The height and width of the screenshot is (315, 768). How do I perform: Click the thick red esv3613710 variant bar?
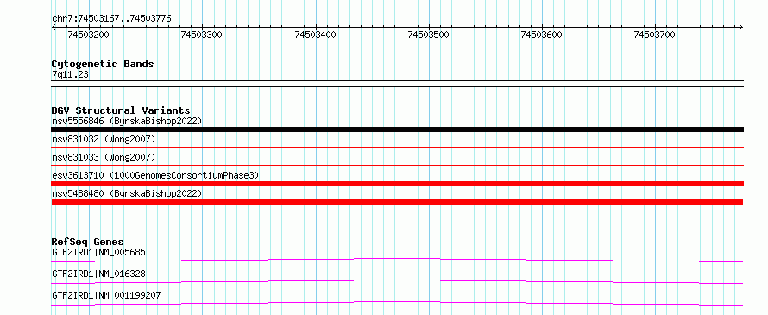397,184
